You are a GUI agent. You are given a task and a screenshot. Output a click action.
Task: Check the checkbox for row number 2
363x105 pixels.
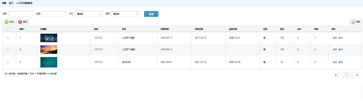7,50
